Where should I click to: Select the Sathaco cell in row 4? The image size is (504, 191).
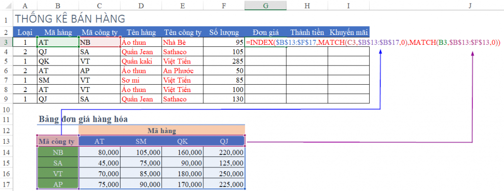coord(183,52)
